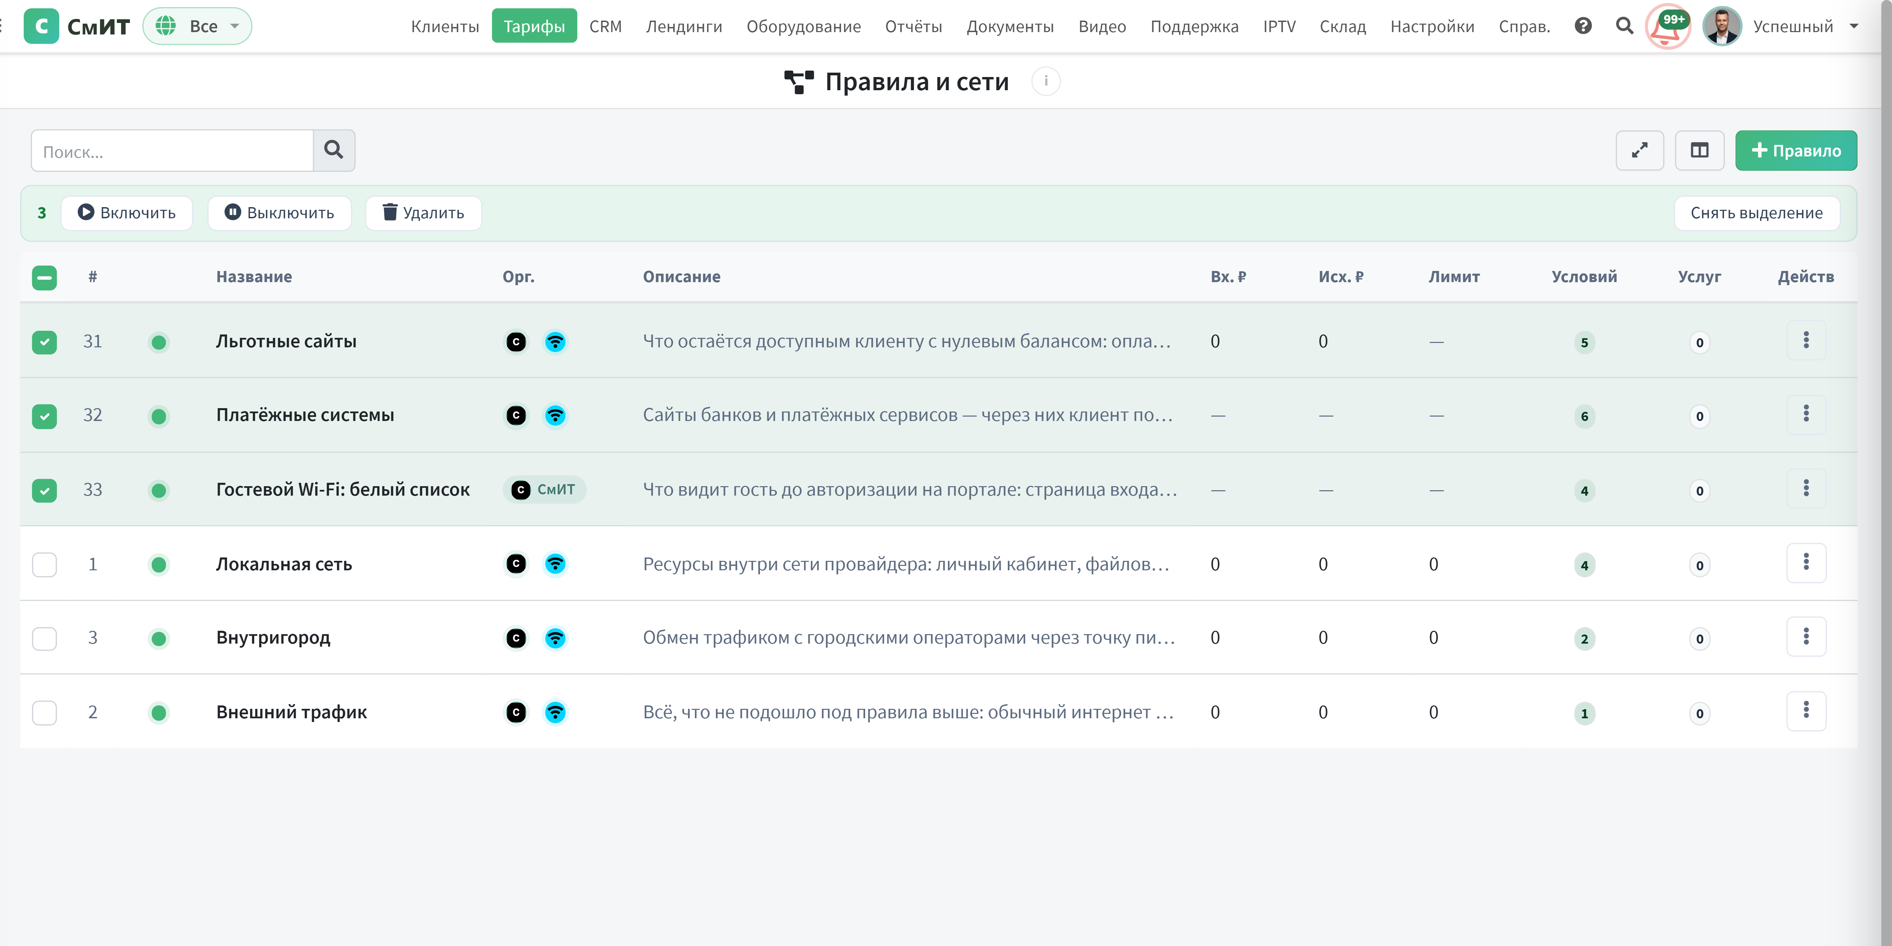1892x946 pixels.
Task: Expand table to fullscreen
Action: [x=1639, y=151]
